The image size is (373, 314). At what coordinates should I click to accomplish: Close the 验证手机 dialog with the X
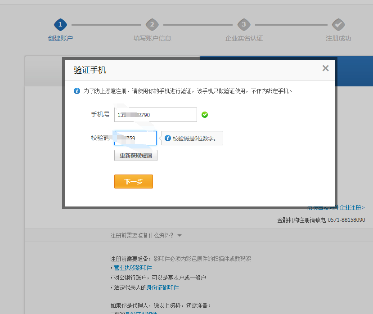pos(326,68)
